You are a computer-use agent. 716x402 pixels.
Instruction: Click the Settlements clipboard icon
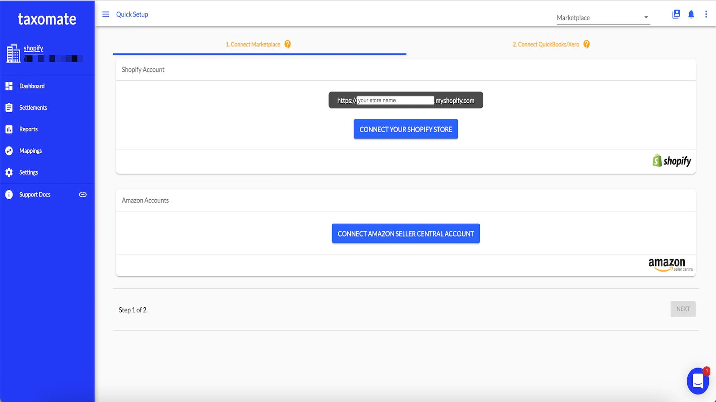tap(9, 108)
